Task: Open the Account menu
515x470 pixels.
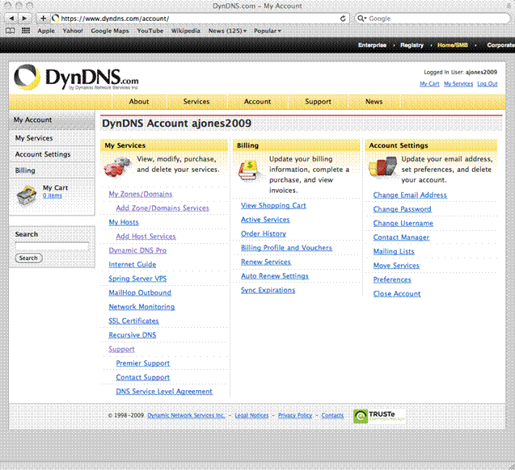Action: [257, 102]
